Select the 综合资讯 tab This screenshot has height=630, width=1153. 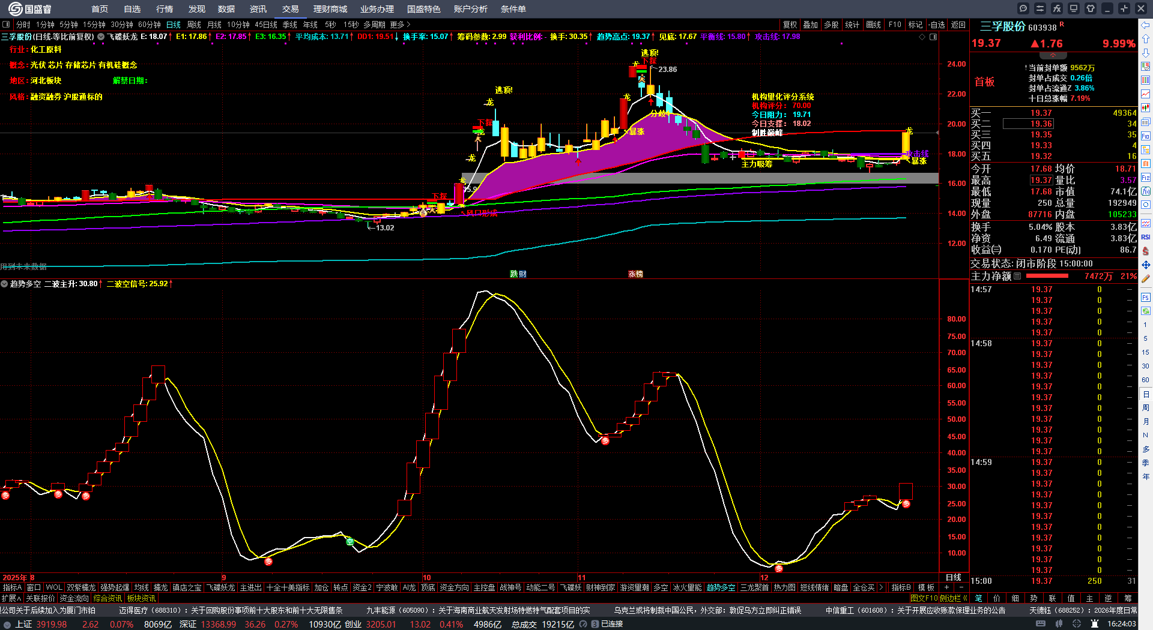click(x=107, y=598)
